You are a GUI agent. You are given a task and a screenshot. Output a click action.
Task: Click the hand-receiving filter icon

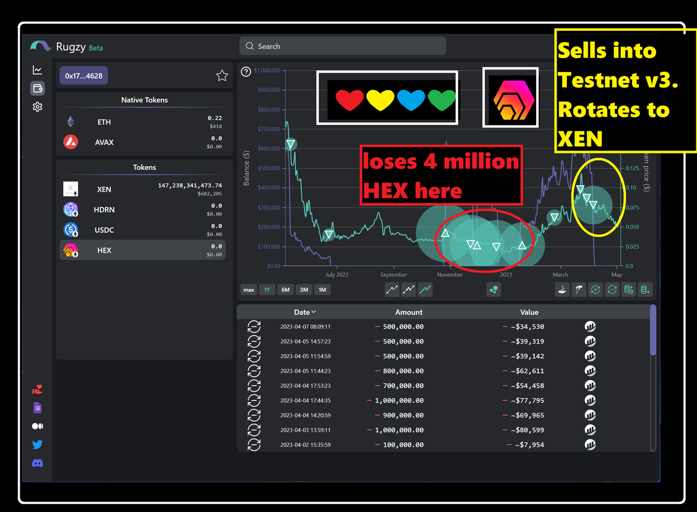562,289
